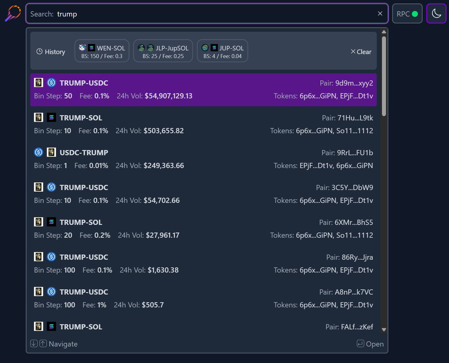
Task: Click TRUMP icon in USDC-TRUMP row
Action: pyautogui.click(x=51, y=152)
